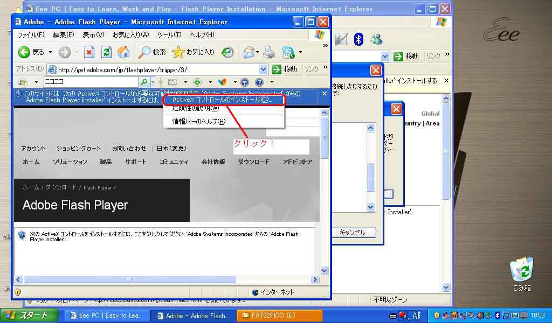Click the Messenger people icon in Eee PC window
The image size is (552, 323).
(377, 39)
